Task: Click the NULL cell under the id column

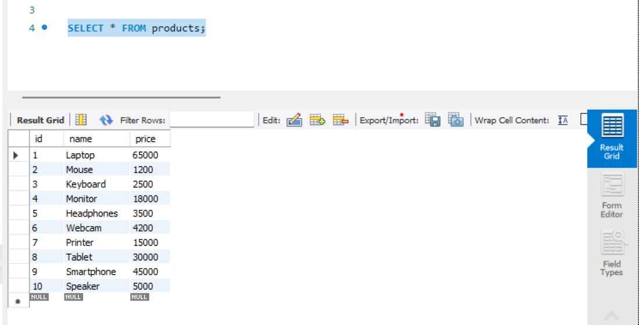Action: (x=39, y=297)
